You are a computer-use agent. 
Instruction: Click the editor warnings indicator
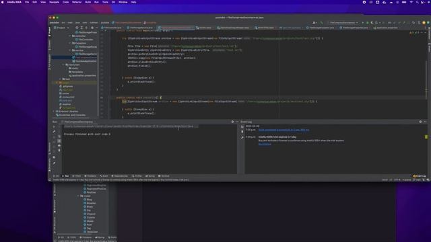(x=414, y=32)
